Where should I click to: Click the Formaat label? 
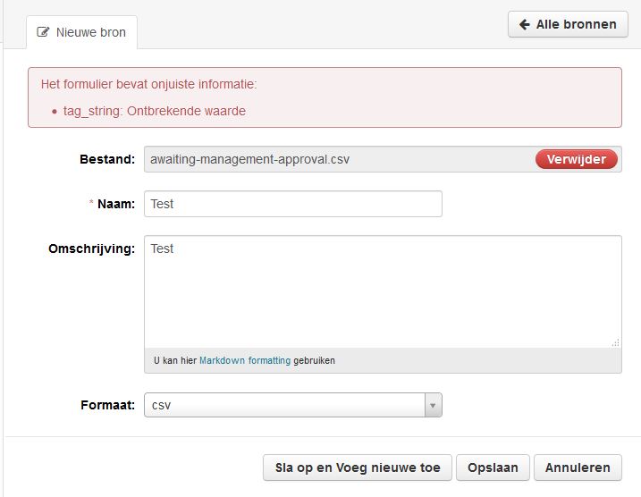click(x=107, y=405)
